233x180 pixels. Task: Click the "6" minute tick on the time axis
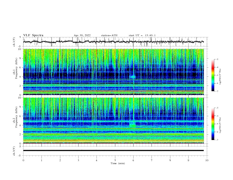pos(133,160)
